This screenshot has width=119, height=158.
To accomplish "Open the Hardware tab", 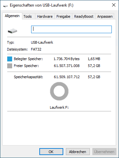I will point(45,16).
